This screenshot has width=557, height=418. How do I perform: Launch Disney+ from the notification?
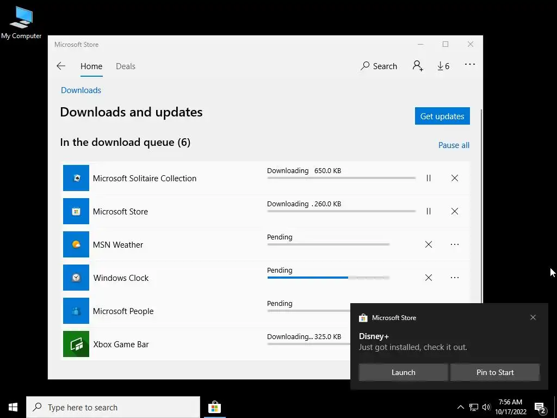pyautogui.click(x=403, y=372)
